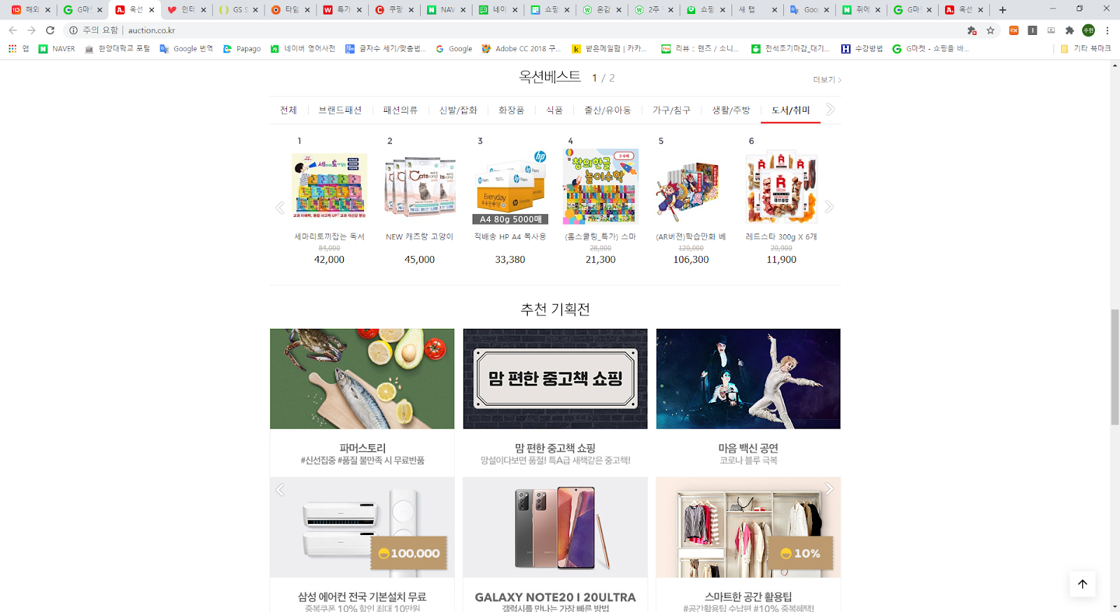
Task: Open the Papago bookmark
Action: click(241, 48)
